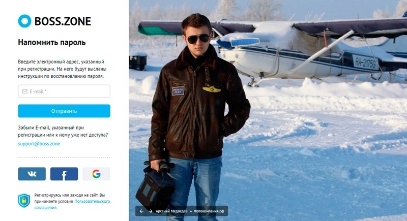This screenshot has height=221, width=407.
Task: Submit with the Отправить button
Action: (64, 111)
